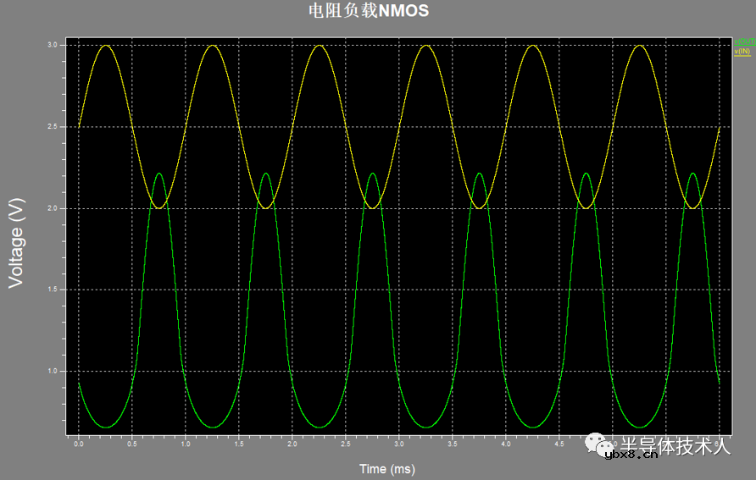The height and width of the screenshot is (480, 756).
Task: Click the yellow line under v(IN) legend
Action: pyautogui.click(x=742, y=57)
